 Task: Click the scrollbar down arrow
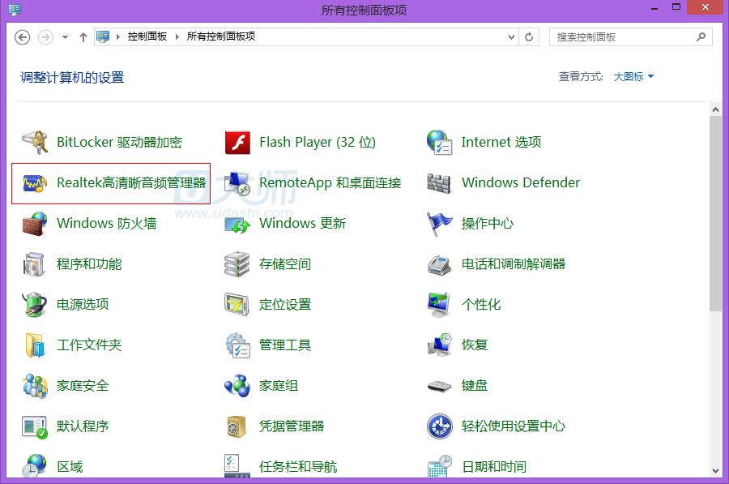click(715, 471)
